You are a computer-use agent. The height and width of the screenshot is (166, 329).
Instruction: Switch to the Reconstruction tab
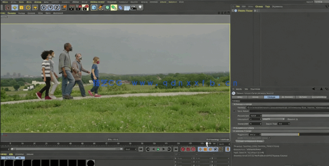click(x=319, y=97)
